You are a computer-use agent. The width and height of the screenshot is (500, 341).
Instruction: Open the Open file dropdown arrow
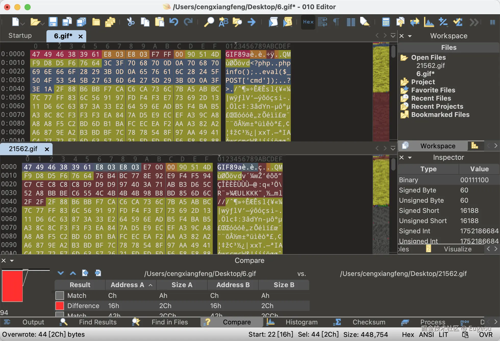42,24
